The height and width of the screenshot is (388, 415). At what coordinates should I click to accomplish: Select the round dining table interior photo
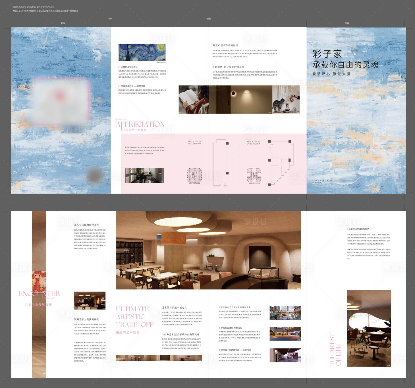(x=144, y=175)
